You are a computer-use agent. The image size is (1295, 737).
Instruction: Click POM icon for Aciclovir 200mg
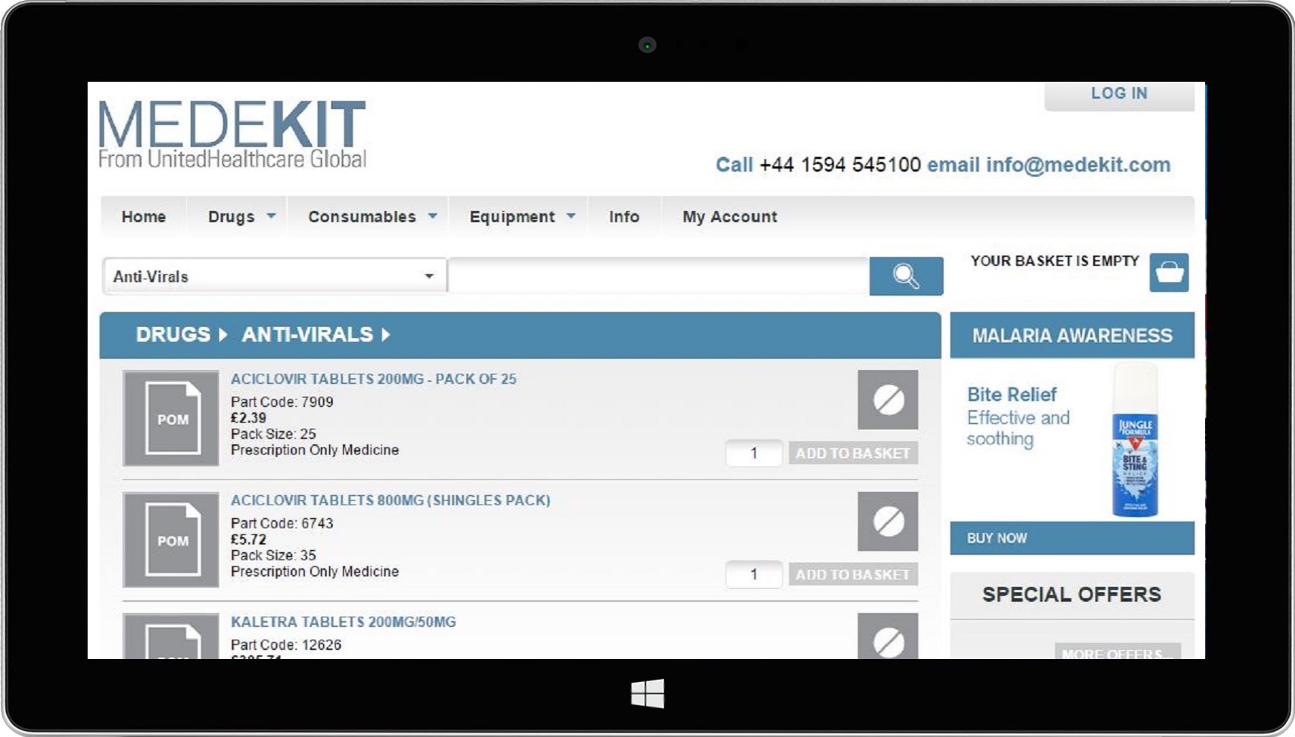tap(172, 418)
